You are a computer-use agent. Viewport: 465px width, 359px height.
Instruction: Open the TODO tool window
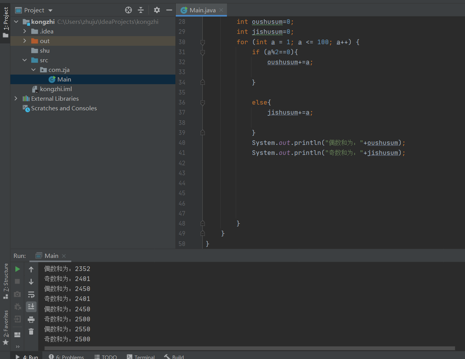coord(105,357)
